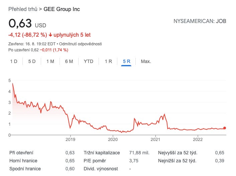236x176 pixels.
Task: Click the Při otevření label
Action: pyautogui.click(x=21, y=153)
